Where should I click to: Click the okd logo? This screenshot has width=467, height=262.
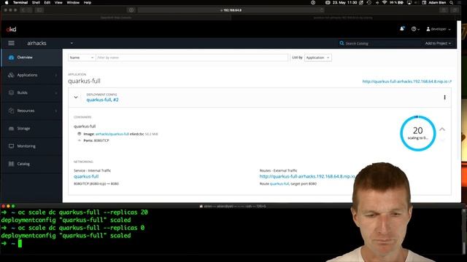tap(12, 29)
